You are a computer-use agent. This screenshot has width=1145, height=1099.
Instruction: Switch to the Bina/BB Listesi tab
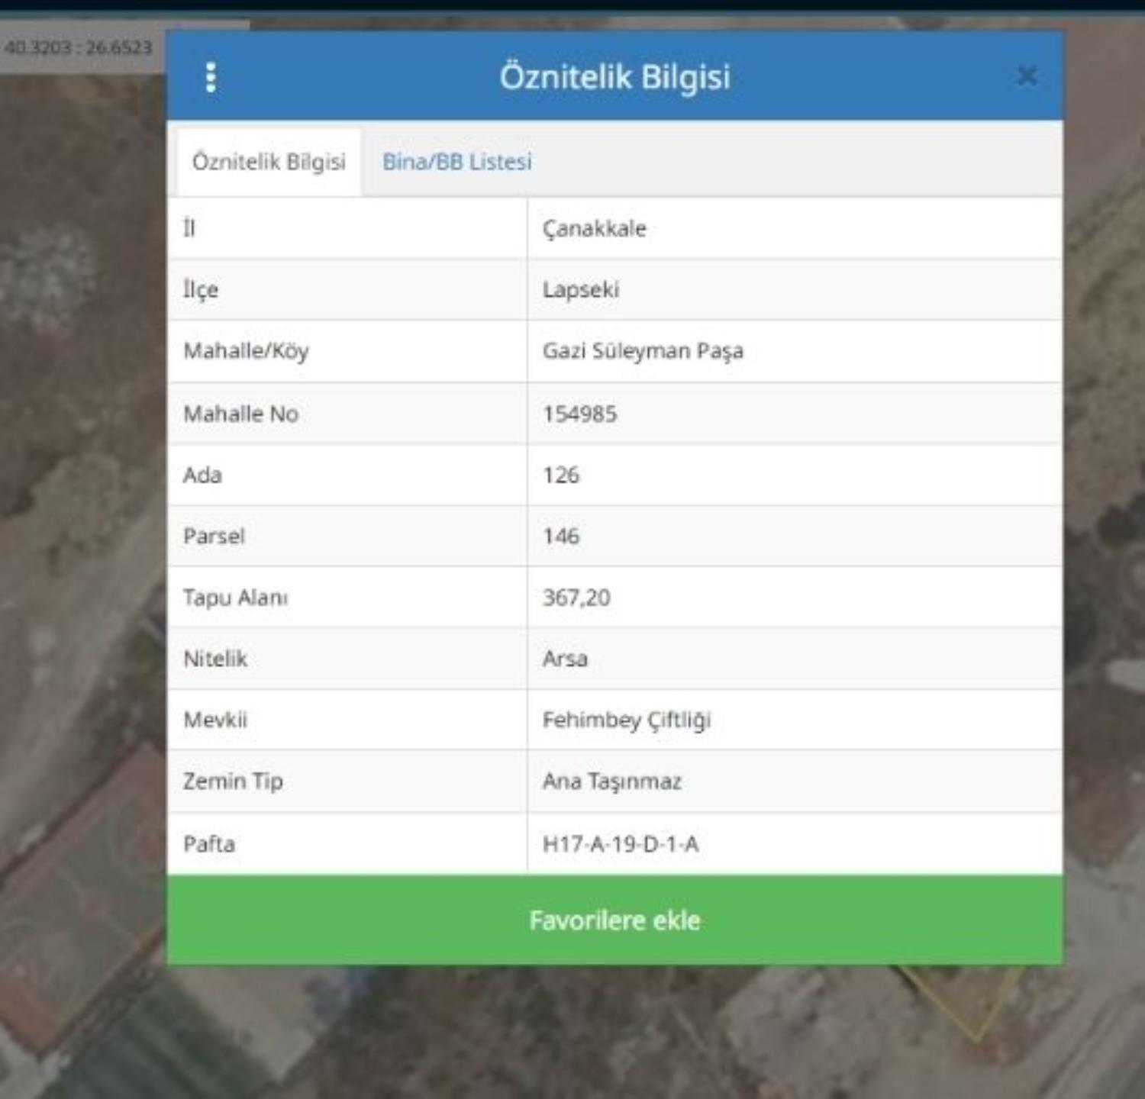[x=456, y=162]
